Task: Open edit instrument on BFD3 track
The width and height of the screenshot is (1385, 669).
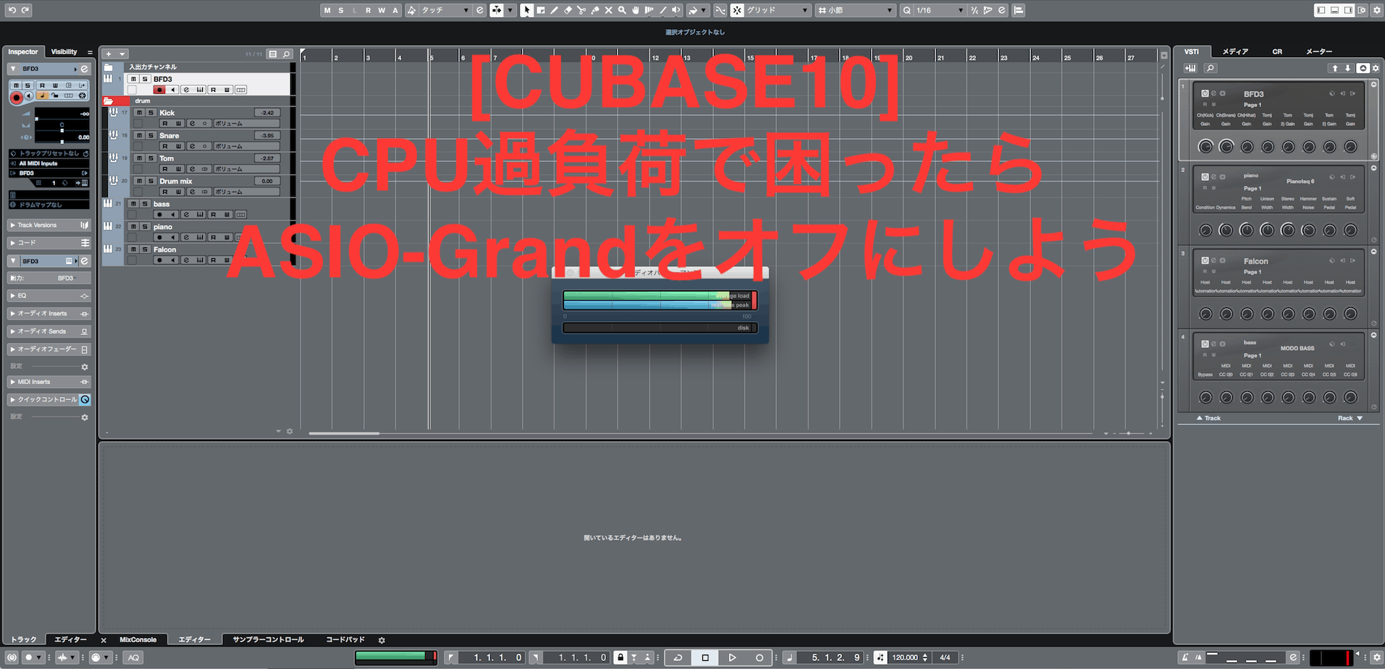Action: (x=186, y=90)
